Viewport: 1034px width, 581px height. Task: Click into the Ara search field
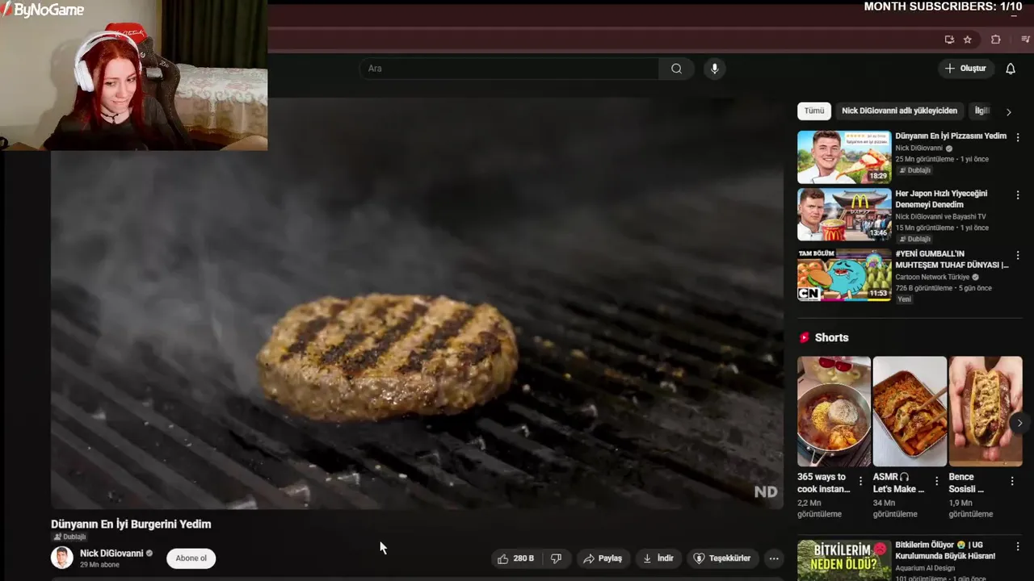[x=509, y=69]
